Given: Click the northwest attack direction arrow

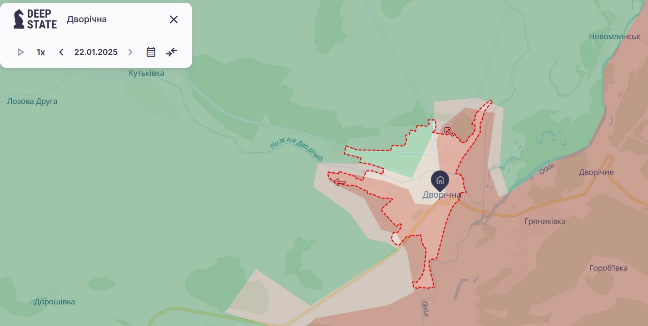Looking at the screenshot, I should [x=449, y=131].
